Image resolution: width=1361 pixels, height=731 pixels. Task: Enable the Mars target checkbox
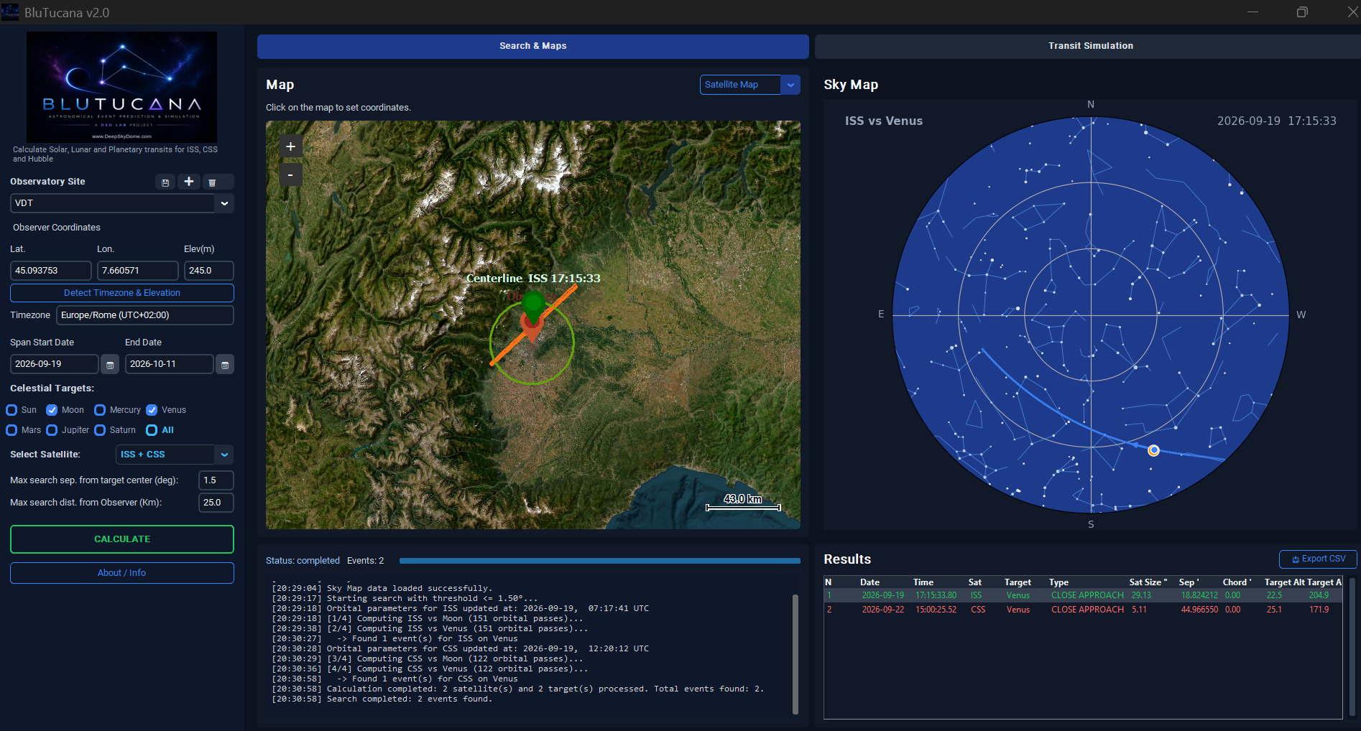tap(11, 430)
